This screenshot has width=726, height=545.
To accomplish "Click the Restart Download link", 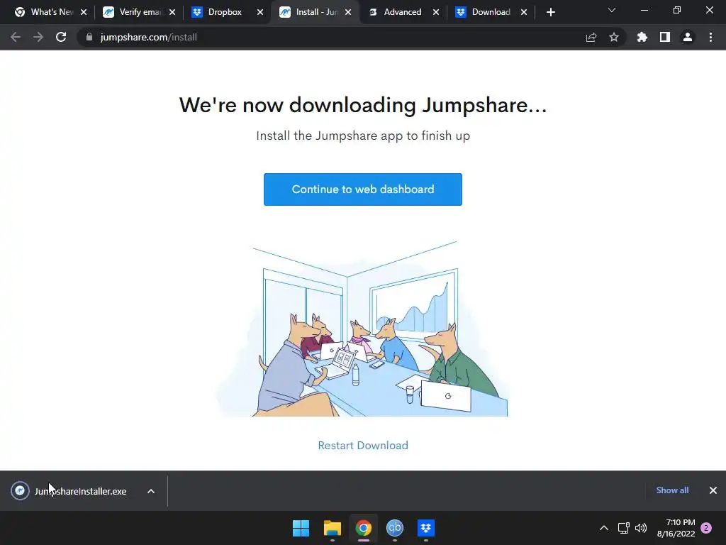I will tap(363, 446).
